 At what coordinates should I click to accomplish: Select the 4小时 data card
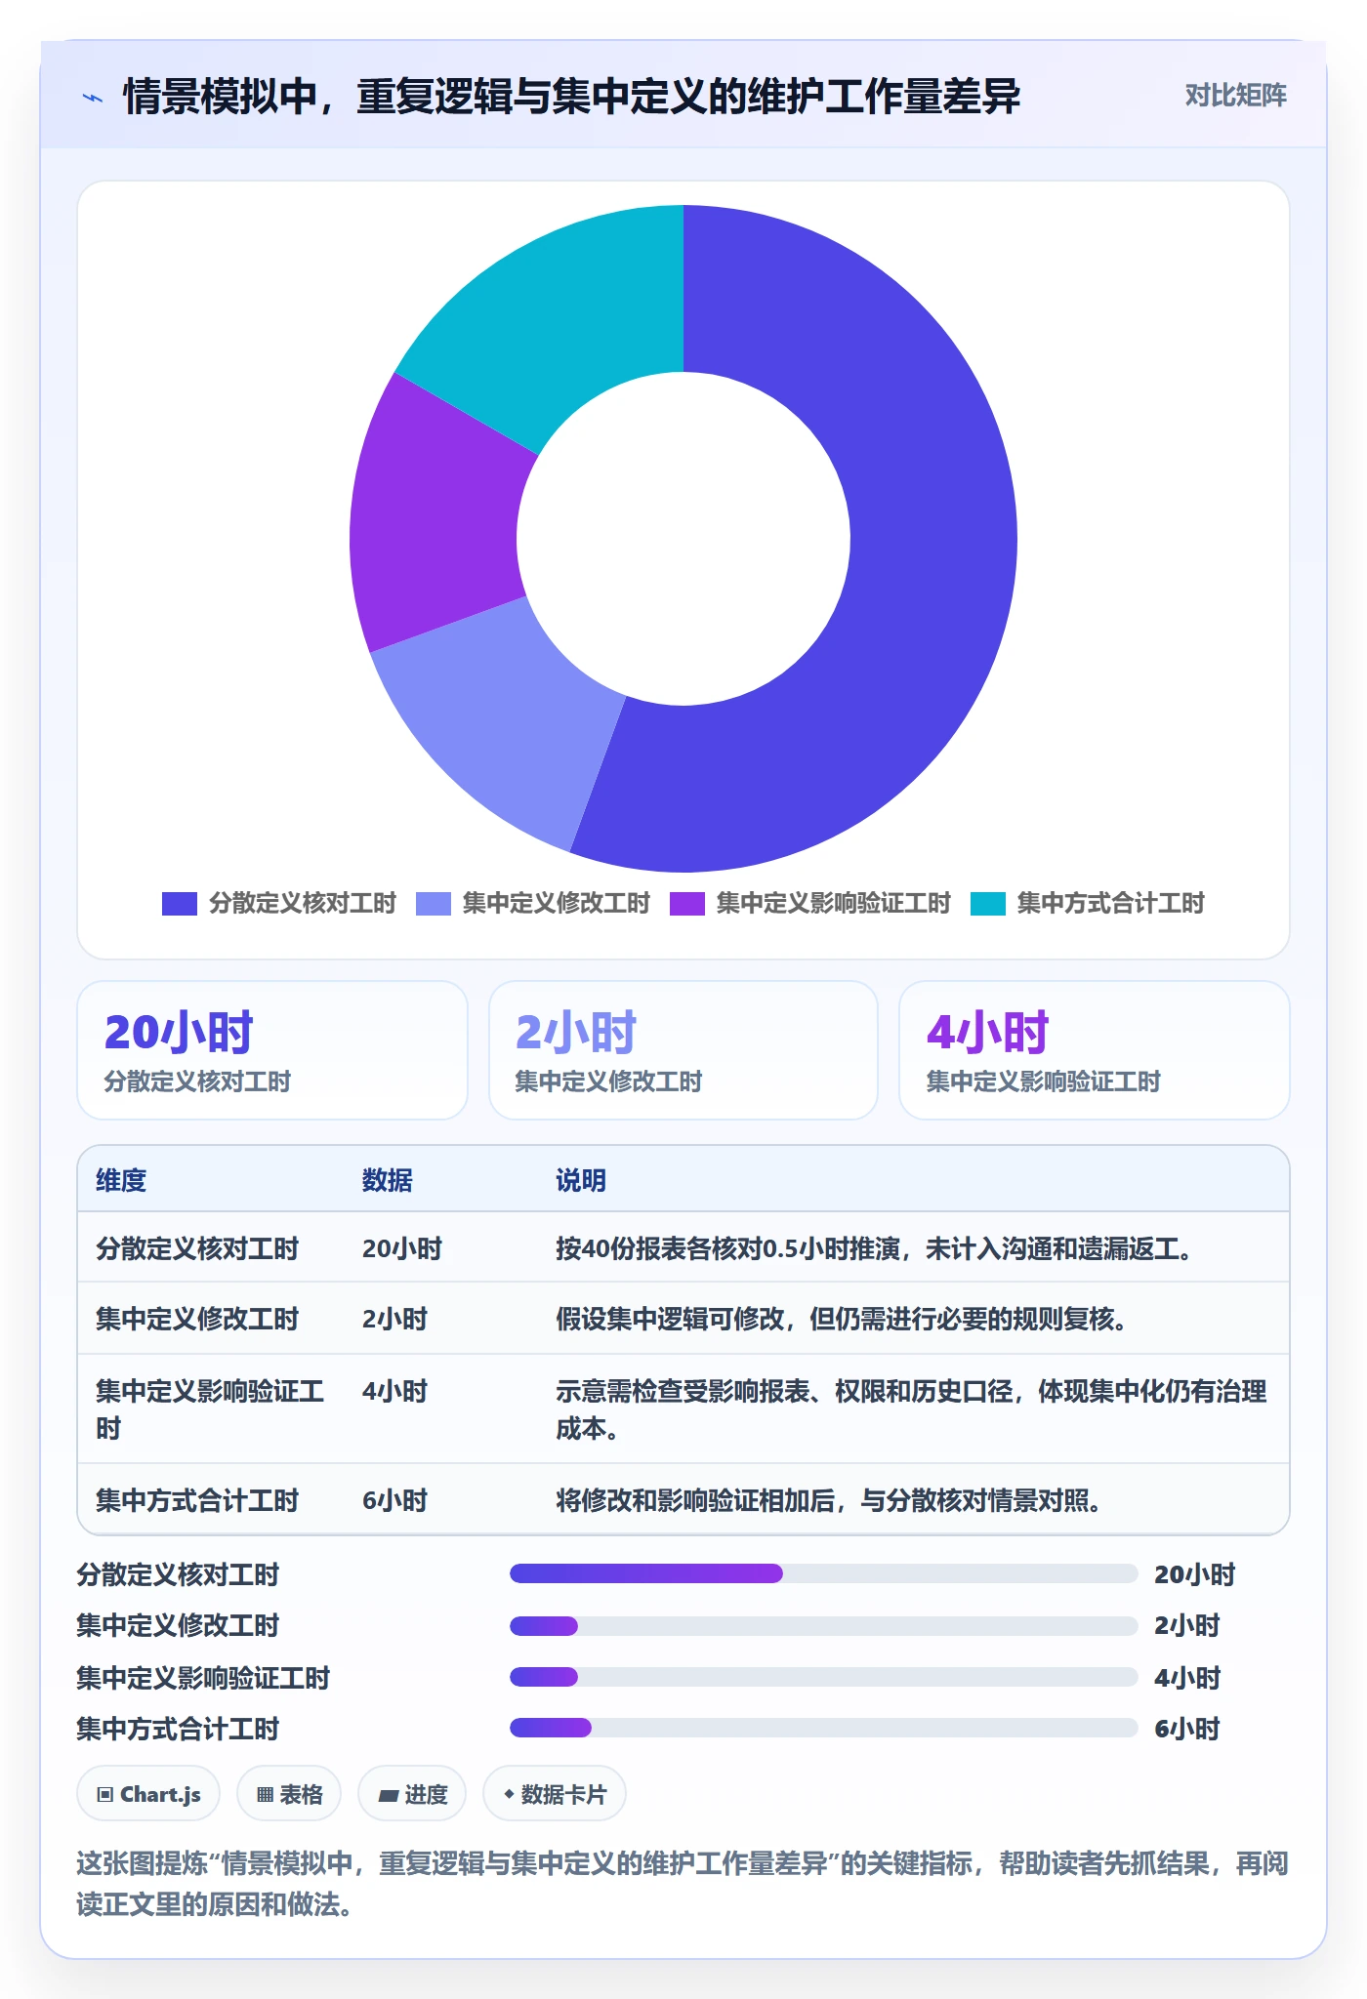[1095, 1050]
